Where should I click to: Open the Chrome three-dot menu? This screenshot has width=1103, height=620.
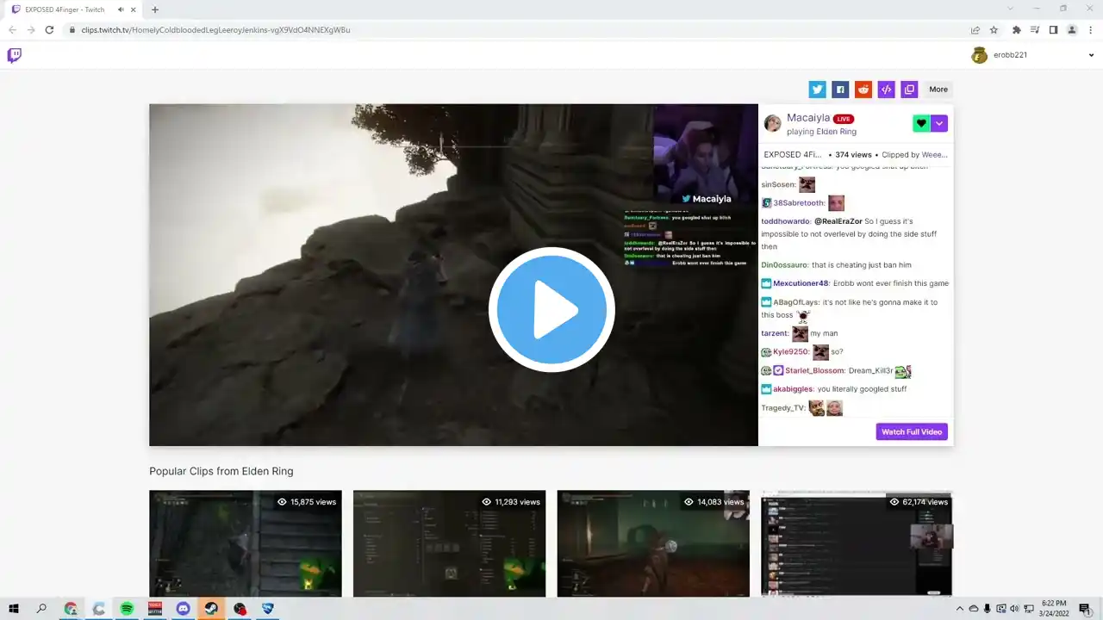coord(1090,30)
